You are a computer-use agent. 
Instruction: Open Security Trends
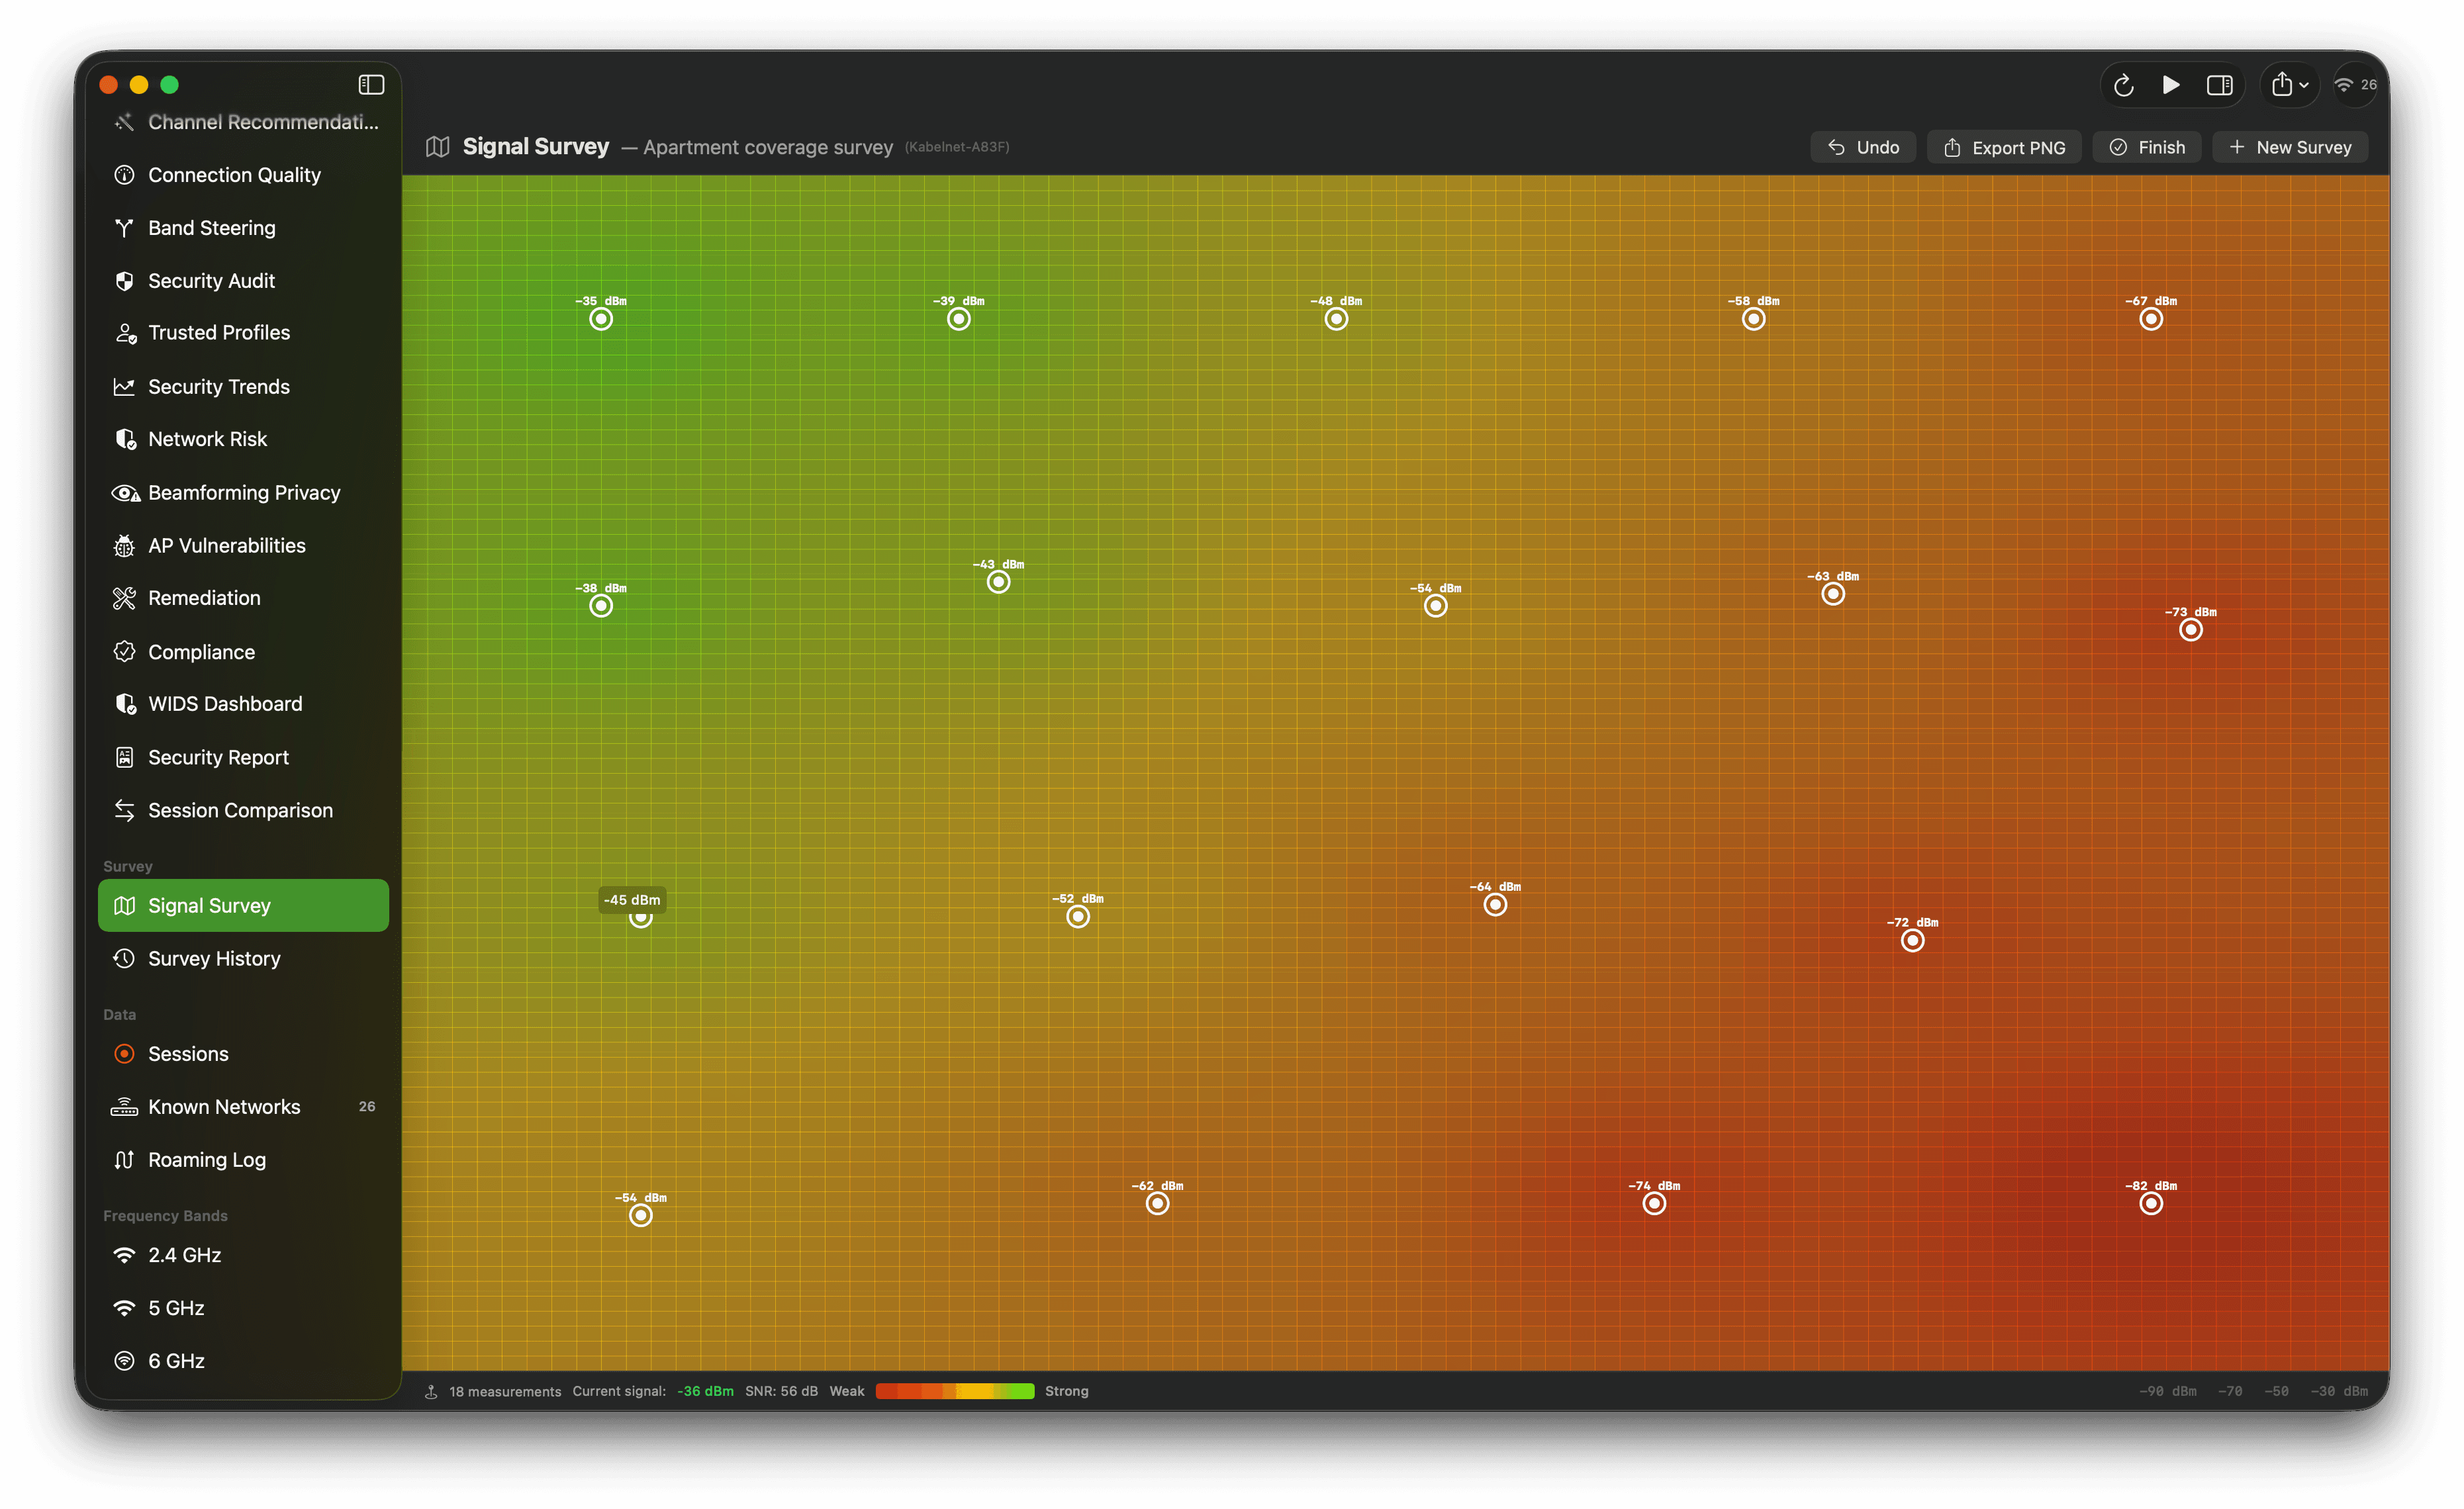(x=244, y=387)
